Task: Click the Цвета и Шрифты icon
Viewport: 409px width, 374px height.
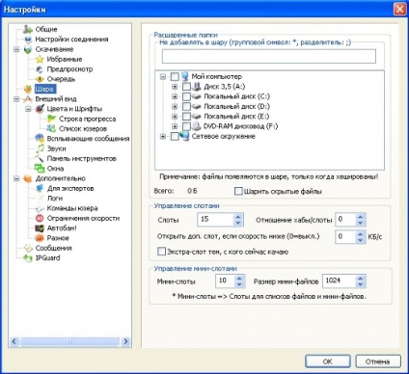Action: pos(40,109)
